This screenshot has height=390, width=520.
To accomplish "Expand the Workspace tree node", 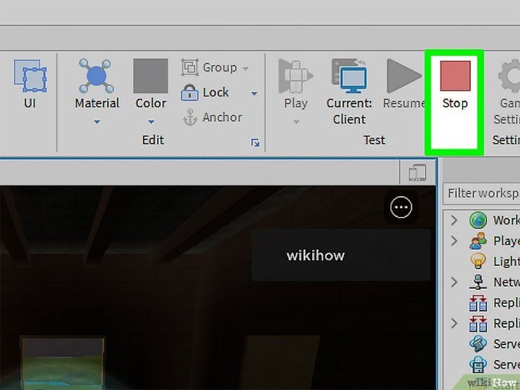I will pyautogui.click(x=454, y=221).
